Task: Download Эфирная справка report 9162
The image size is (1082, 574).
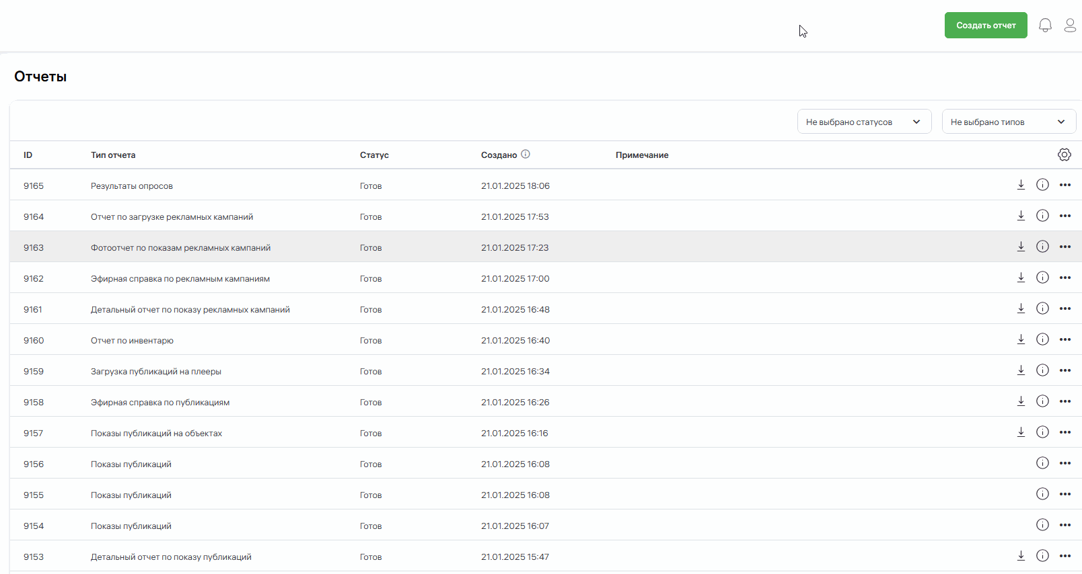Action: [x=1021, y=278]
